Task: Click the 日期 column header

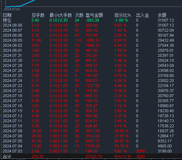Action: tap(7, 15)
